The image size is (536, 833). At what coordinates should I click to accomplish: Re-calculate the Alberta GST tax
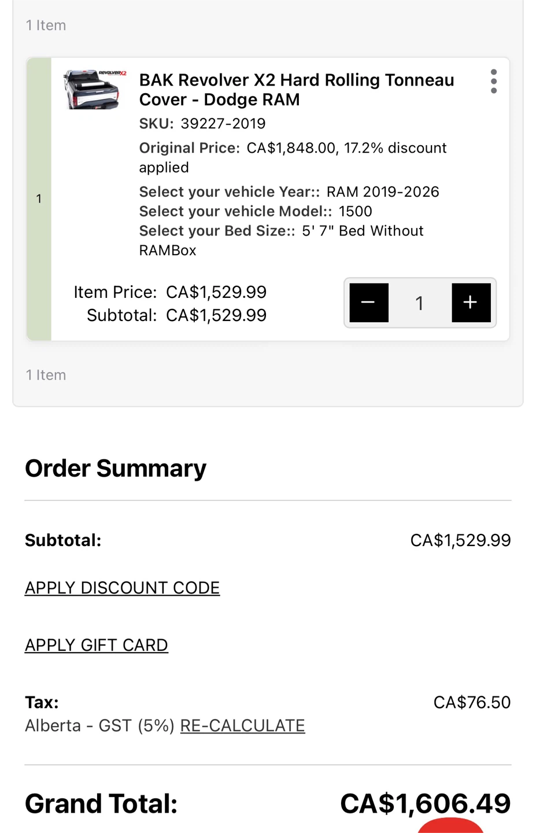(x=242, y=725)
